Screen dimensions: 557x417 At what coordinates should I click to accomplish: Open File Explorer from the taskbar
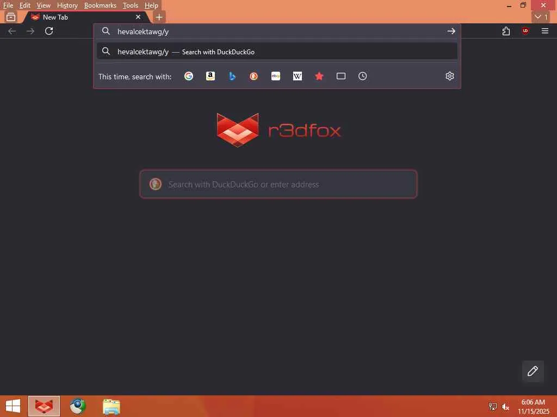[x=111, y=406]
